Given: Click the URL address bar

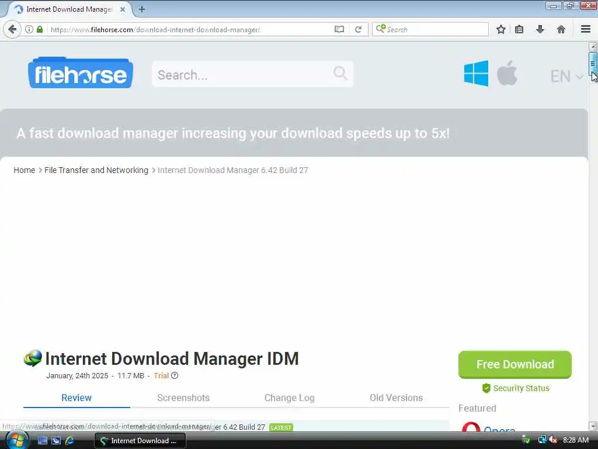Looking at the screenshot, I should [191, 29].
